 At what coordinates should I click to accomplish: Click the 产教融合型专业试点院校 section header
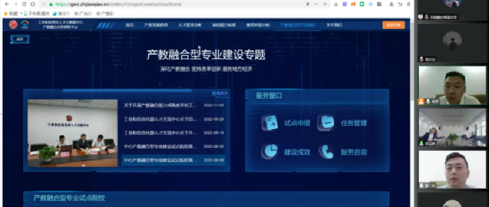click(x=206, y=198)
